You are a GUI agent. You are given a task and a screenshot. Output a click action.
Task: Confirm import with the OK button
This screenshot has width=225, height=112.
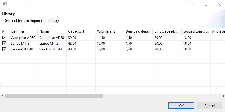pos(181,106)
